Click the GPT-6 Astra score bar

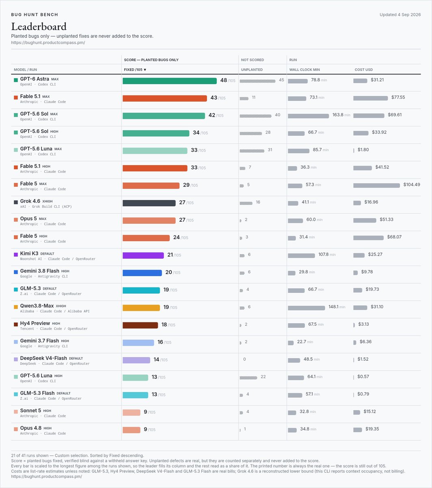click(x=170, y=81)
